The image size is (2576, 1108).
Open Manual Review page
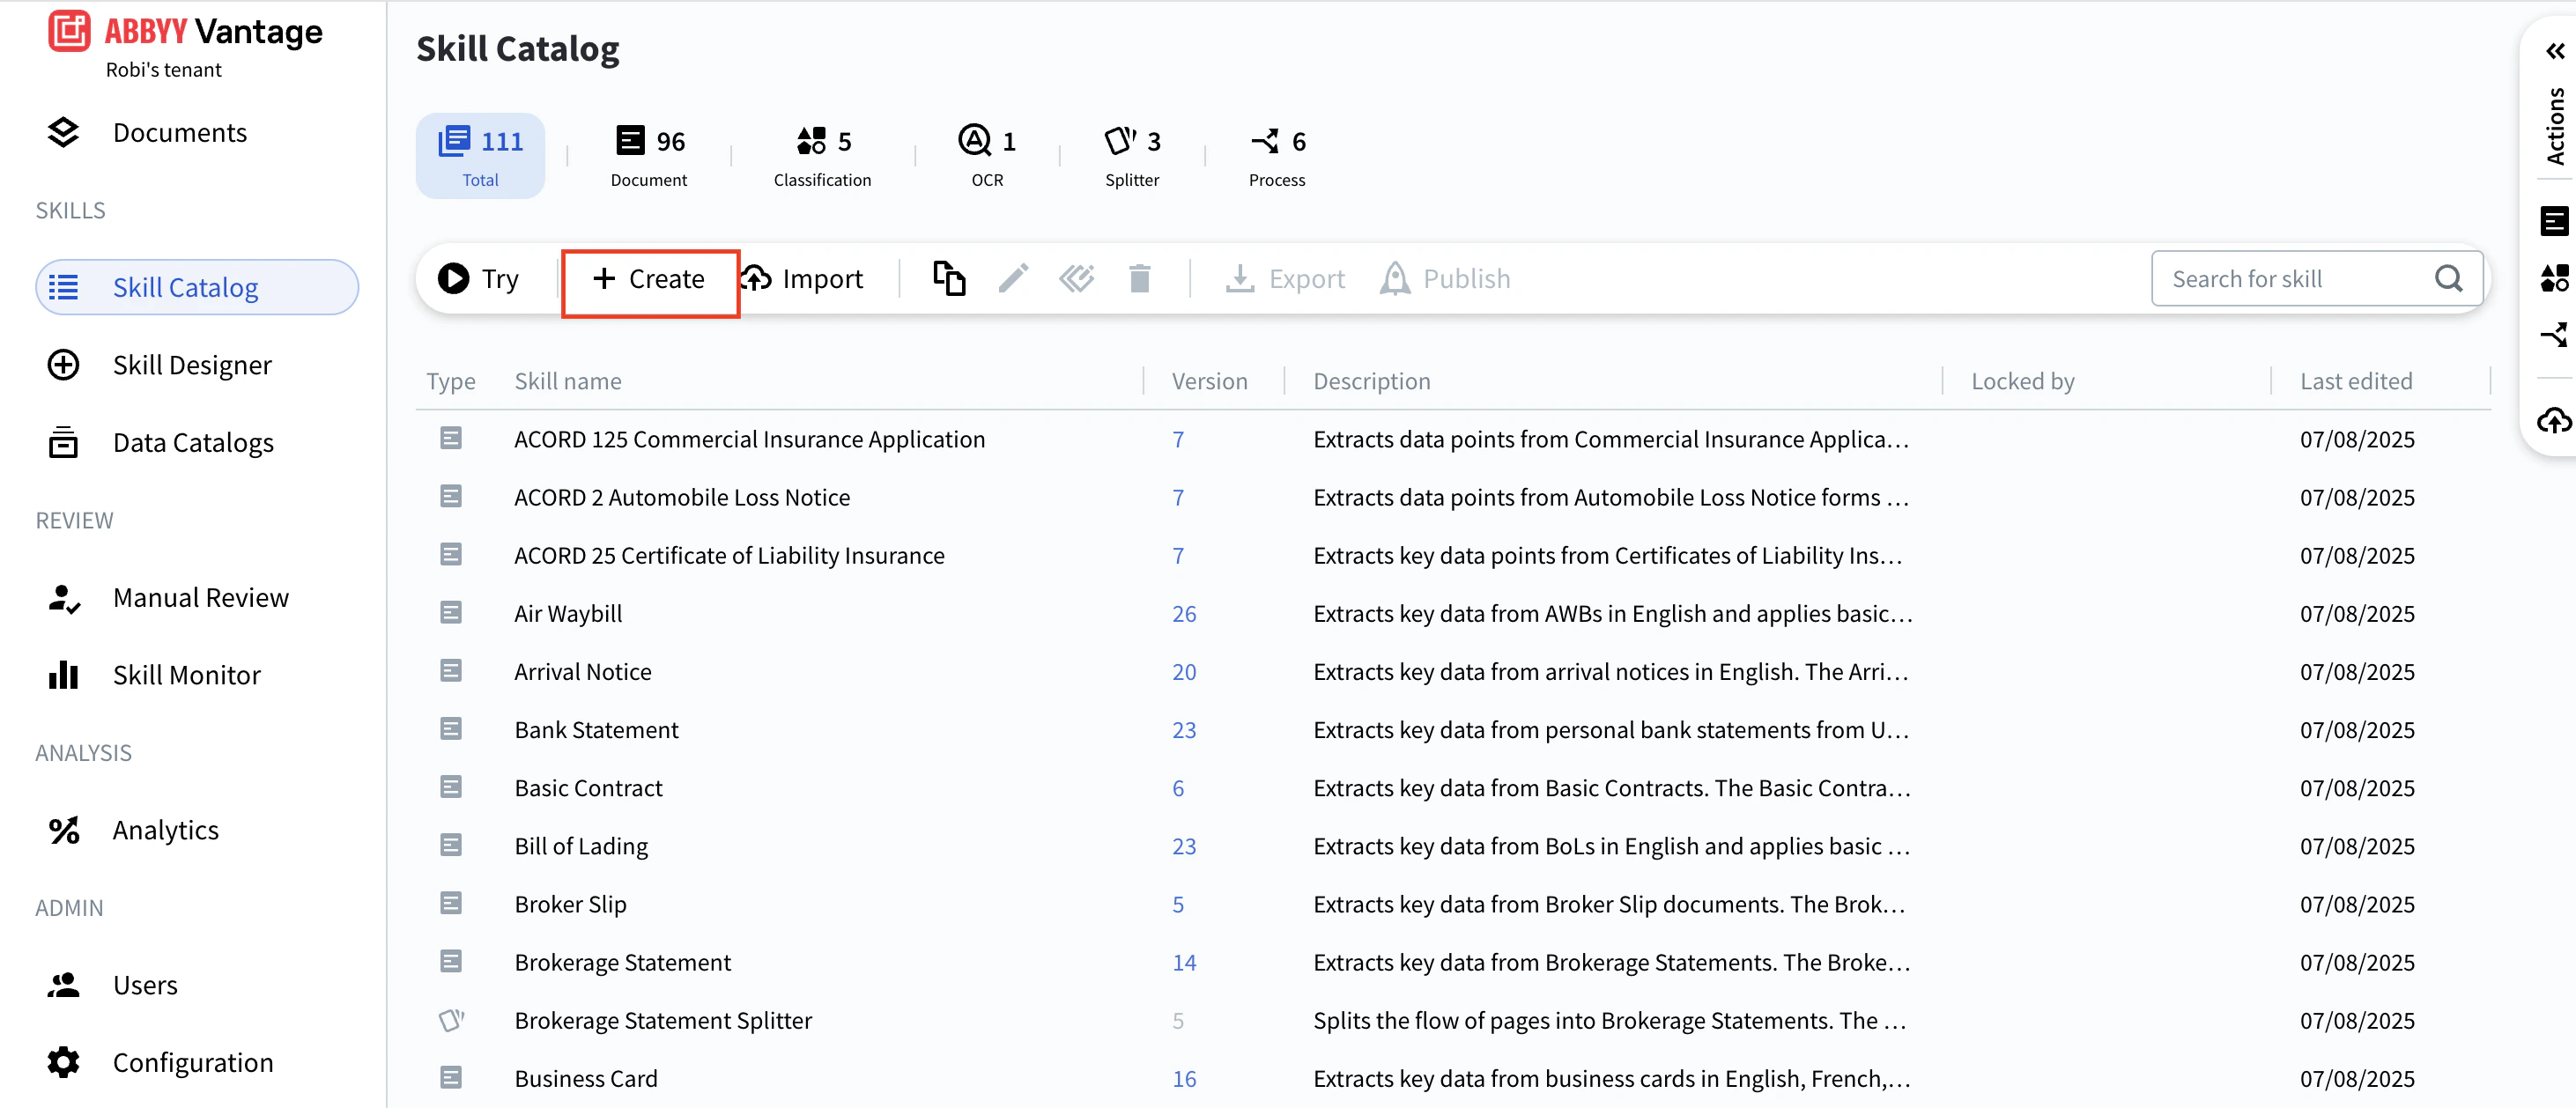coord(200,597)
